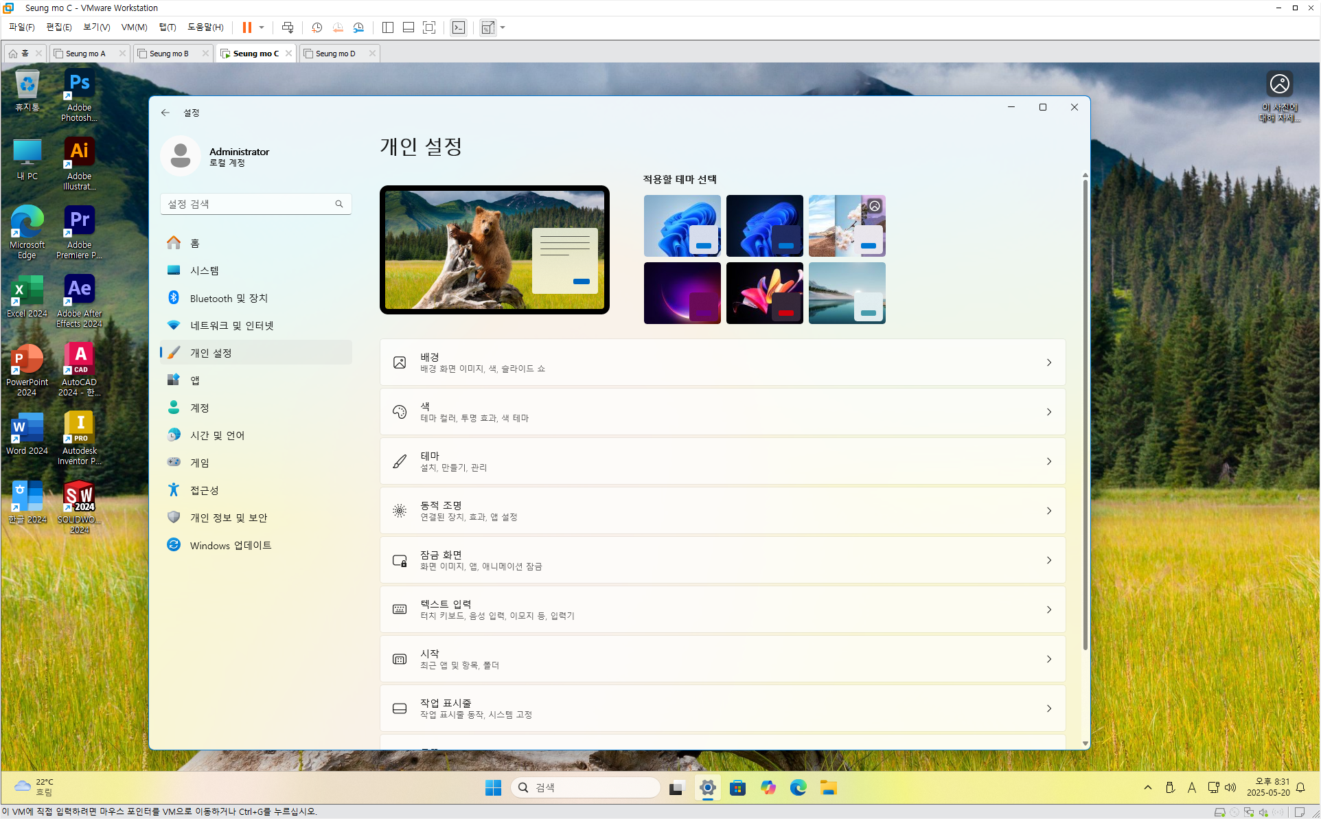Select Windows 업데이트 in settings sidebar
The height and width of the screenshot is (819, 1321).
230,545
